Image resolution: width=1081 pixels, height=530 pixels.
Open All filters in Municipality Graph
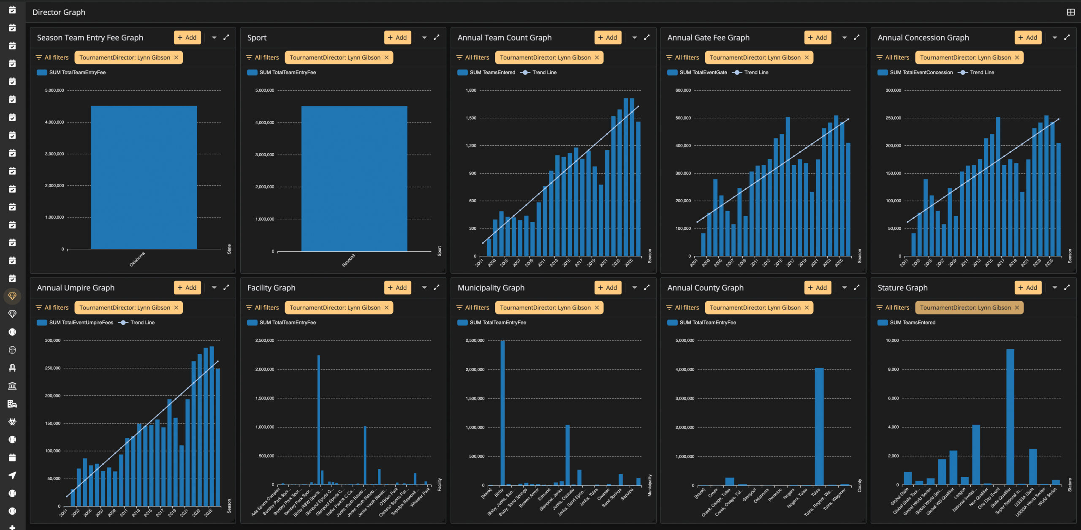[473, 307]
